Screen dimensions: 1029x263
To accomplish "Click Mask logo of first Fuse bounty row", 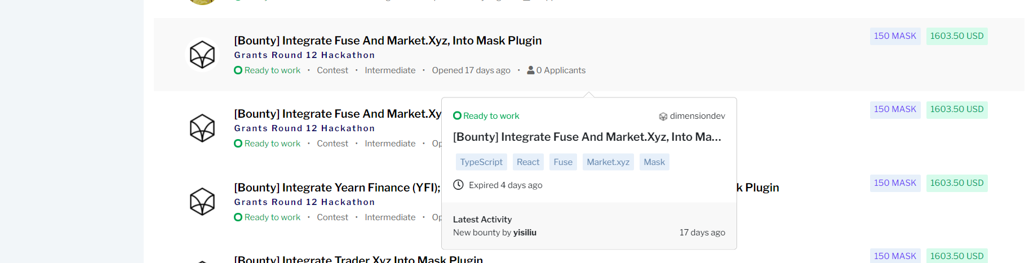I will [202, 55].
